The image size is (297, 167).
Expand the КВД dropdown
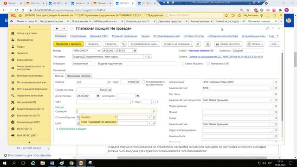153,102
